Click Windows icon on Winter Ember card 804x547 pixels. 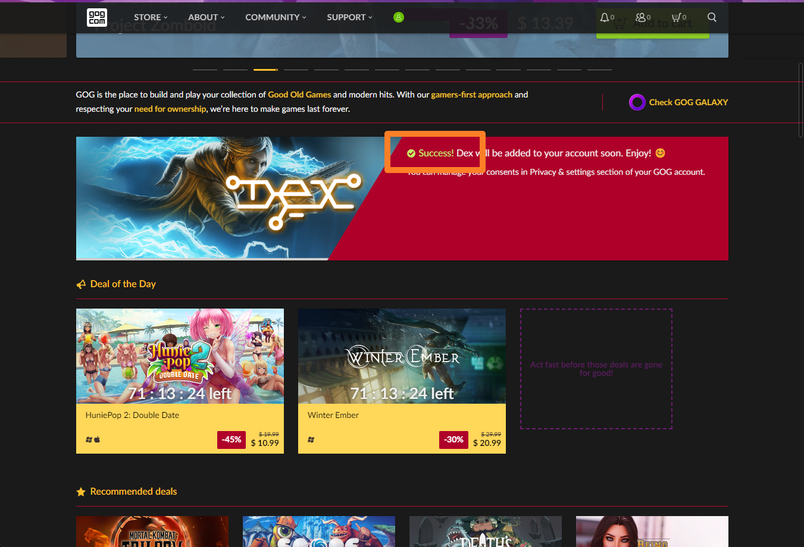tap(311, 440)
